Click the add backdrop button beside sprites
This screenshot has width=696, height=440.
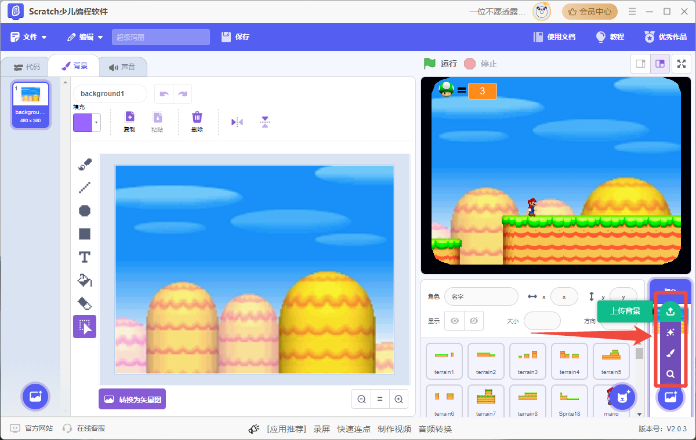670,397
